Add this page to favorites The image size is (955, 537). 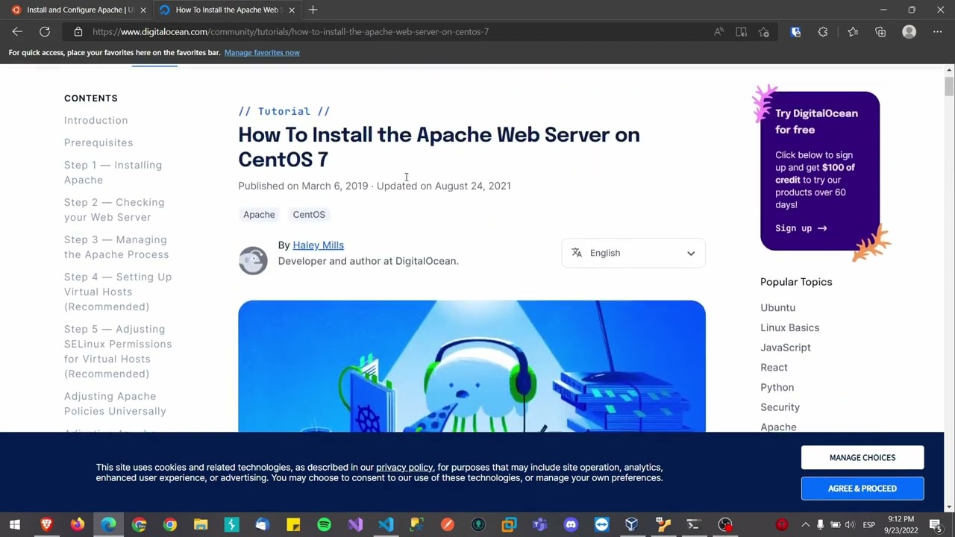(764, 32)
